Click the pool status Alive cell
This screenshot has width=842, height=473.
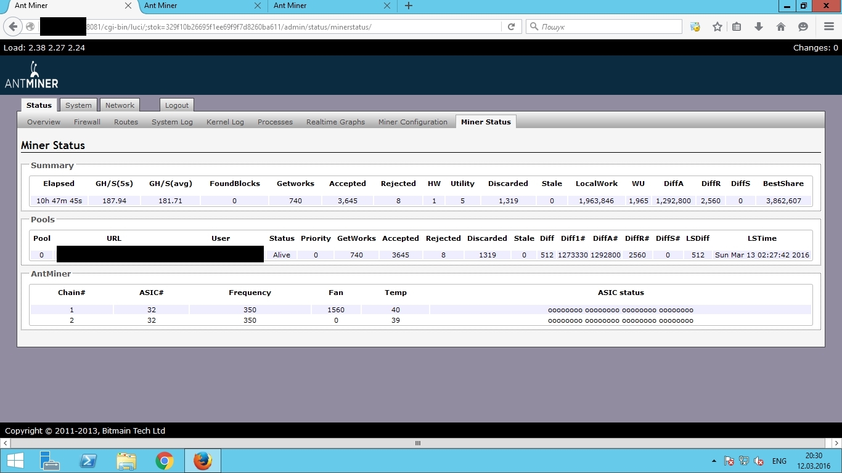282,255
